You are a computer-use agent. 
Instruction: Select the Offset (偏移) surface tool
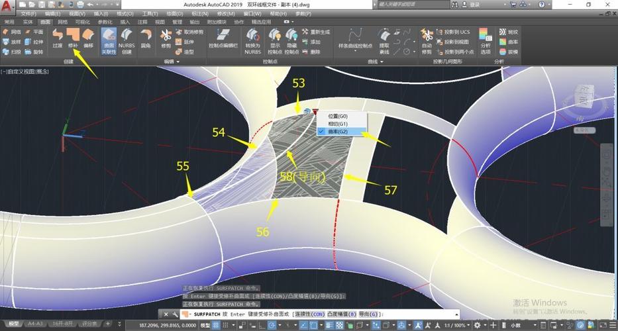(88, 38)
